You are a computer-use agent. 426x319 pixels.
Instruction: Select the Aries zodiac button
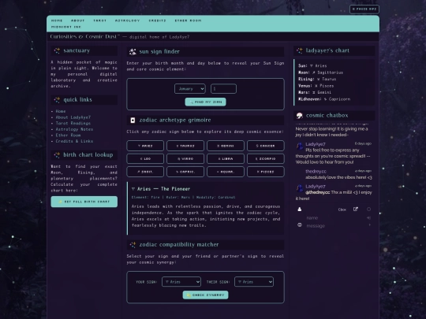[145, 146]
